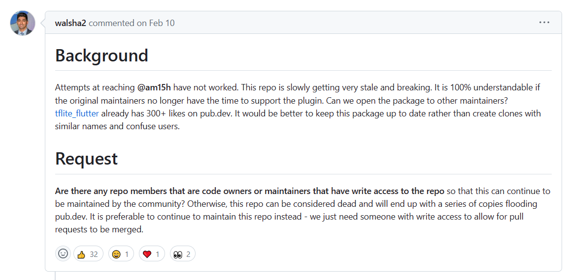Open the add reaction smiley picker
The width and height of the screenshot is (568, 280).
[63, 254]
